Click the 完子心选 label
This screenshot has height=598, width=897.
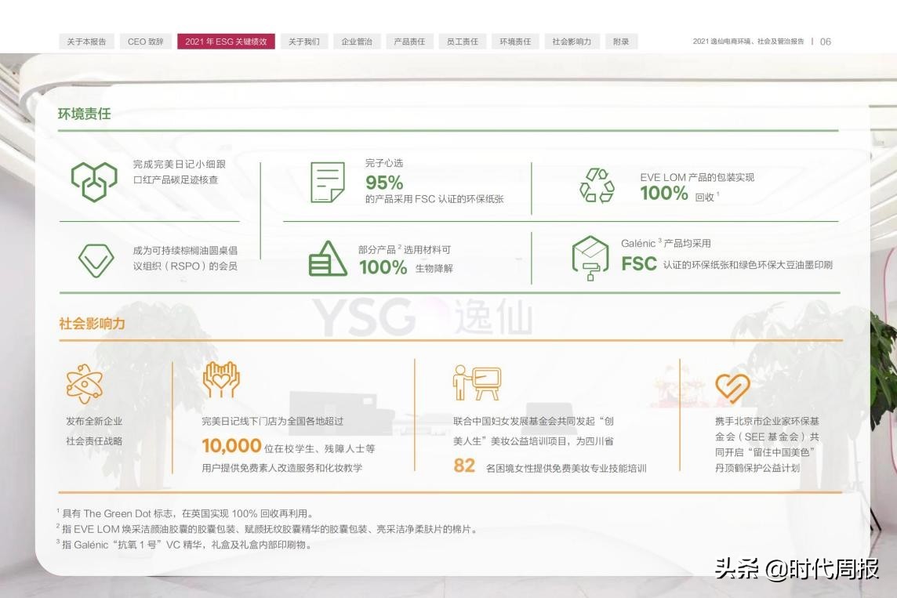pos(384,163)
